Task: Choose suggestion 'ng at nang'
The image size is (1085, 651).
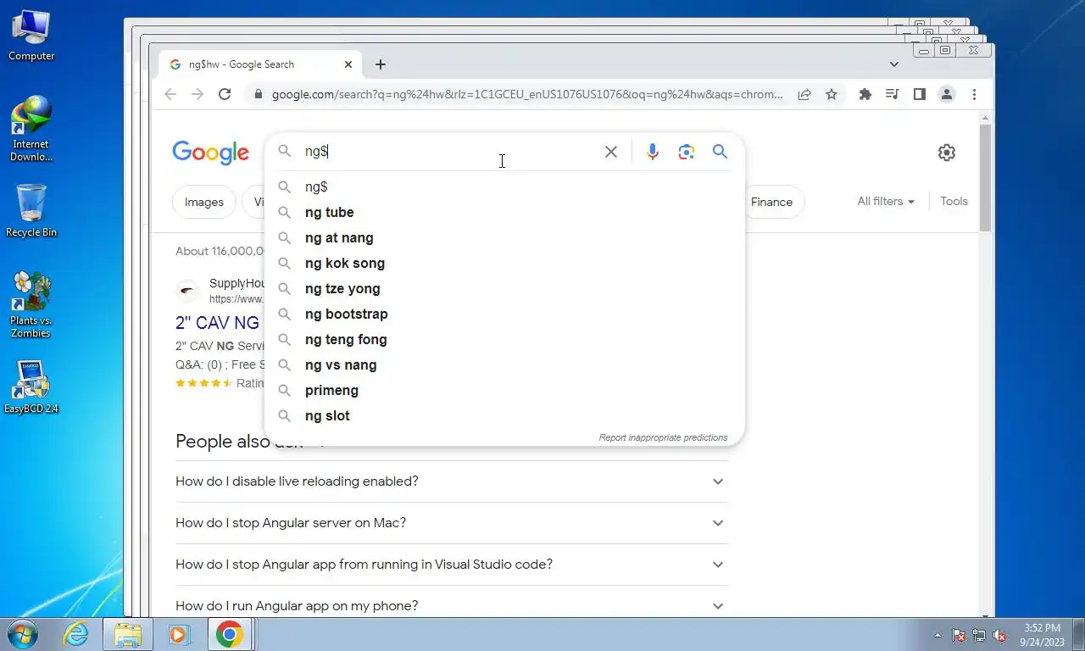Action: coord(505,237)
